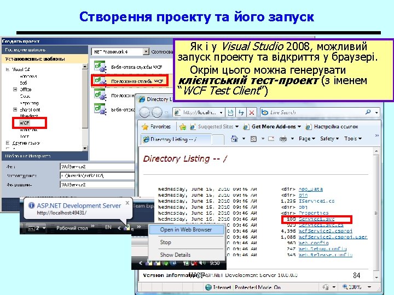Image resolution: width=394 pixels, height=295 pixels.
Task: Open a new blank browser tab
Action: point(218,140)
